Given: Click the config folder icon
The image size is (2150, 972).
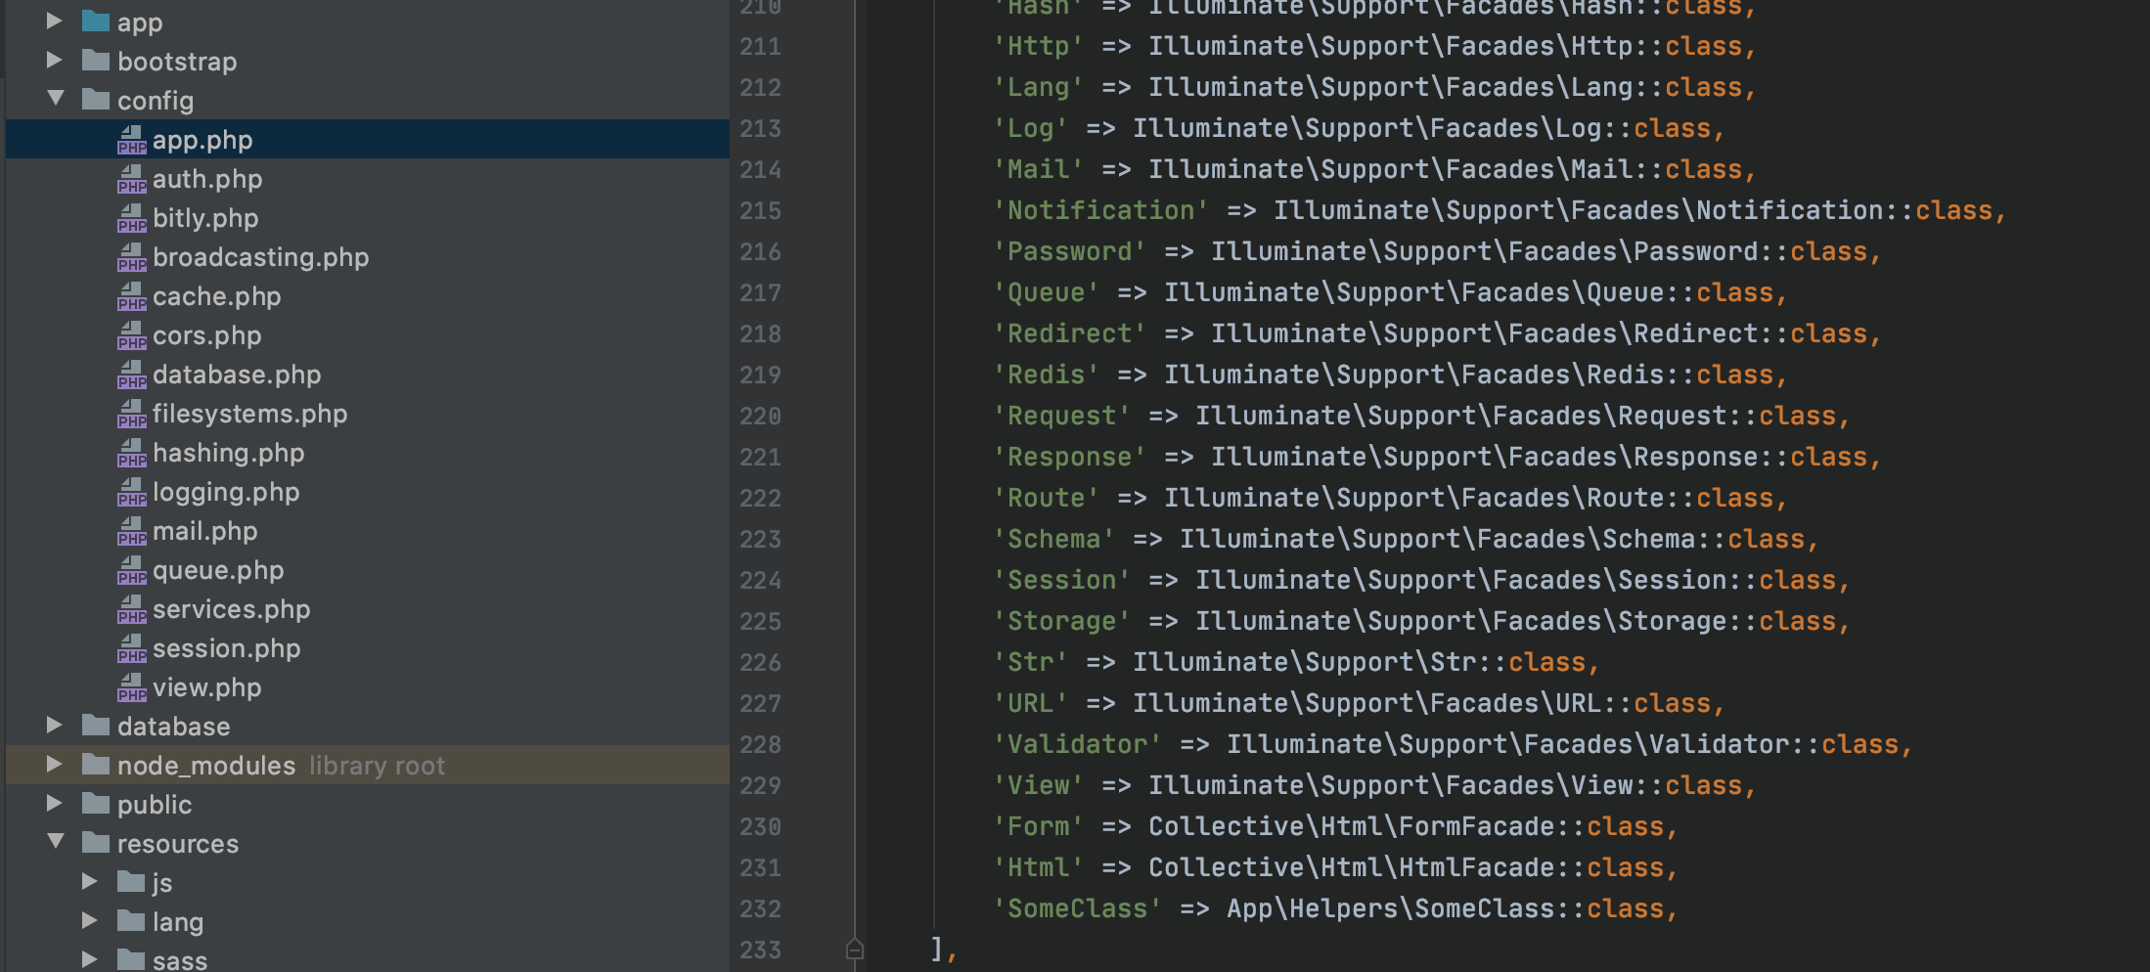Looking at the screenshot, I should click(95, 100).
